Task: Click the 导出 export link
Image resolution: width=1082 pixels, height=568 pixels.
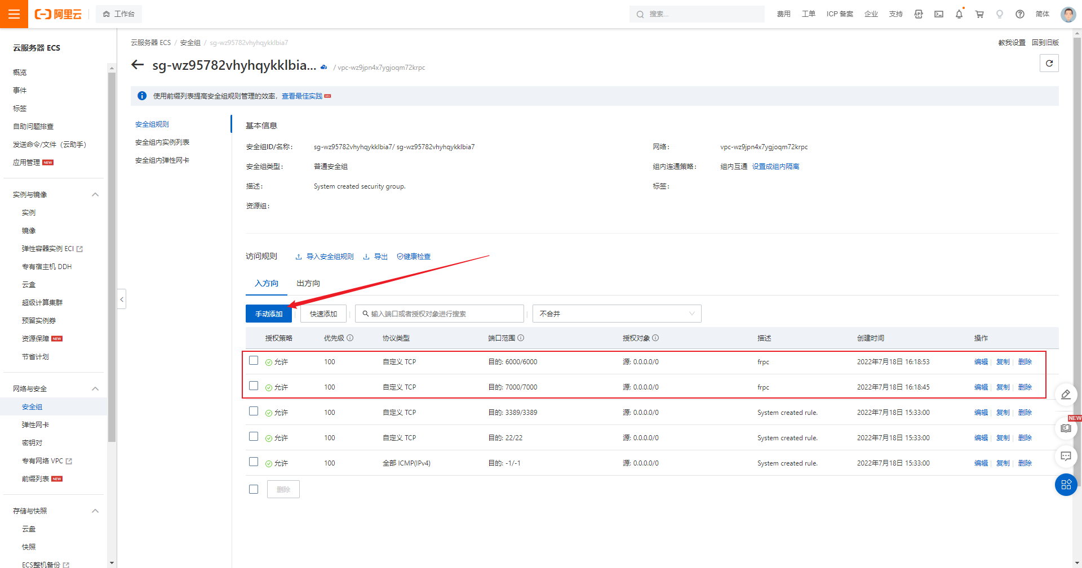Action: coord(375,257)
